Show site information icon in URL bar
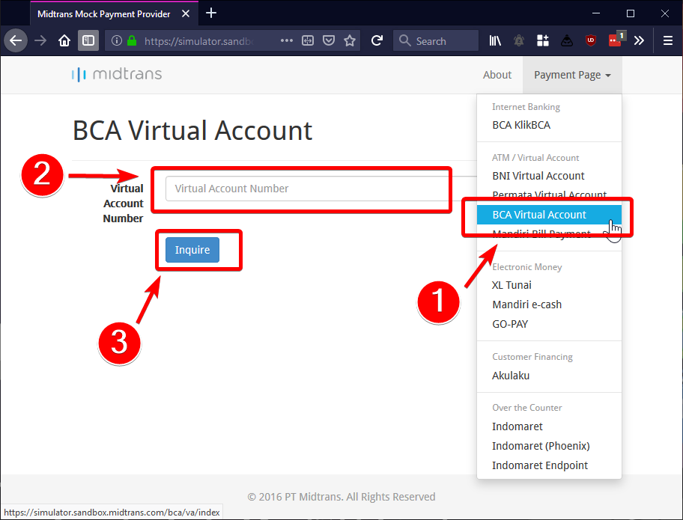Image resolution: width=683 pixels, height=520 pixels. 116,41
